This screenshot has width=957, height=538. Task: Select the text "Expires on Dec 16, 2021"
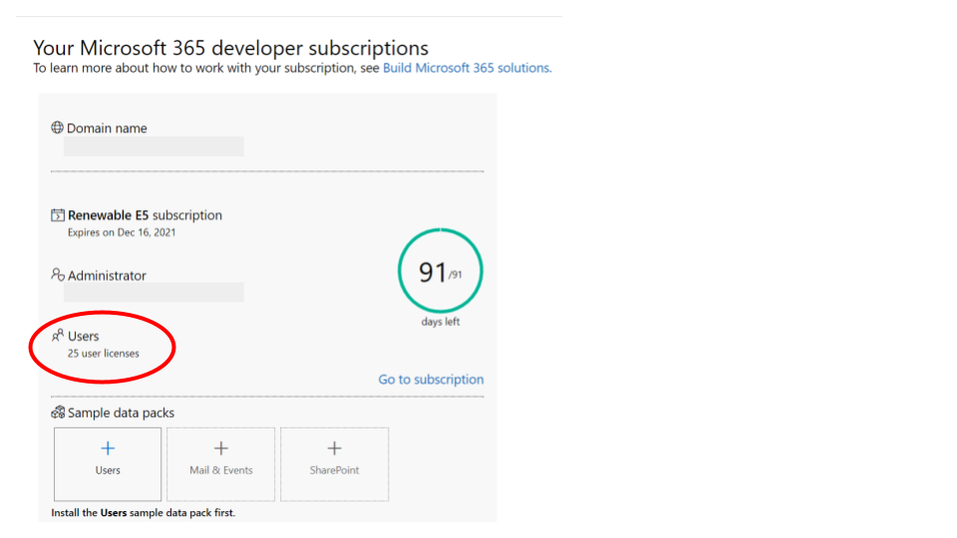tap(122, 232)
